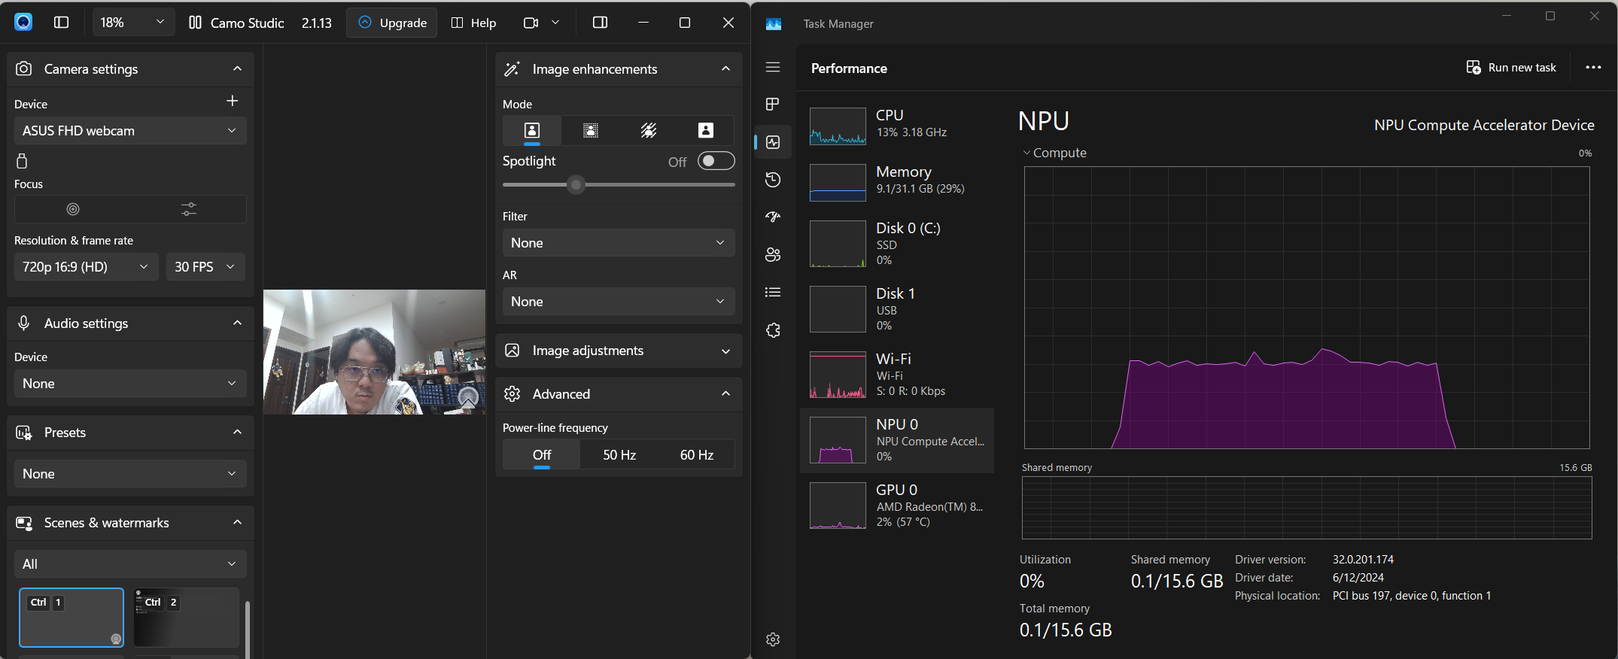
Task: Select 50 Hz power-line frequency
Action: [x=619, y=455]
